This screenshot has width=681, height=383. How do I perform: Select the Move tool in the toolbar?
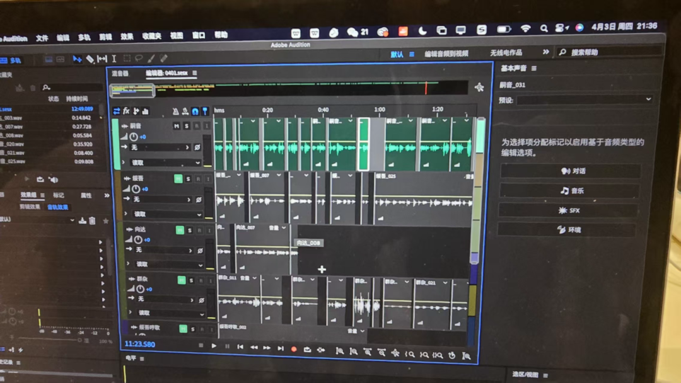click(77, 59)
